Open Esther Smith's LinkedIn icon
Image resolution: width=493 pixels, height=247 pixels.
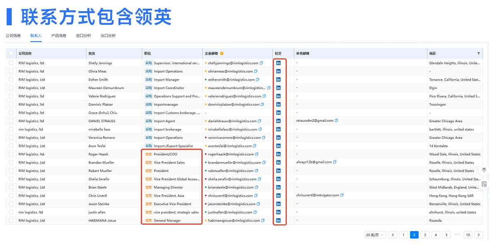(x=278, y=80)
